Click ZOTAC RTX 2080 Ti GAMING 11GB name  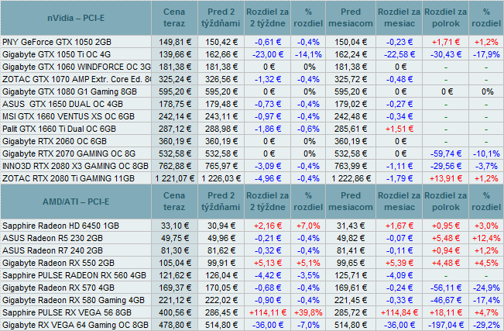[x=68, y=179]
